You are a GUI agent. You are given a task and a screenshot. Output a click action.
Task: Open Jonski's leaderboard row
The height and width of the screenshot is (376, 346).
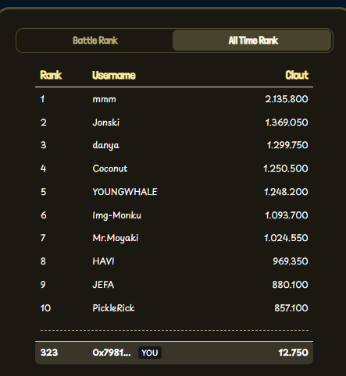pyautogui.click(x=174, y=122)
